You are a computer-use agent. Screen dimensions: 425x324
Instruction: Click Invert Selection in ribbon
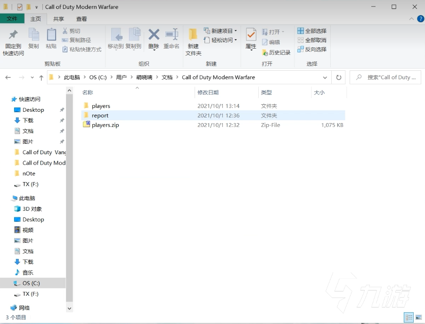pyautogui.click(x=312, y=49)
